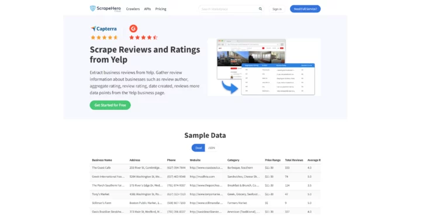Click the Coast Cafe website URL
Screen dimensions: 435x221
pyautogui.click(x=206, y=168)
